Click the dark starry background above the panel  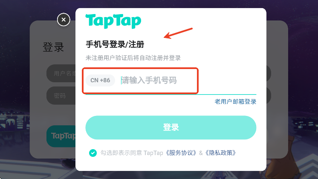coord(158,4)
